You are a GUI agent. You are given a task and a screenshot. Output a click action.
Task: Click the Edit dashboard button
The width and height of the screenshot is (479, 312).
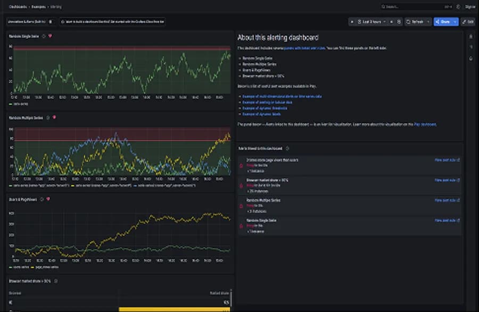[x=468, y=22]
